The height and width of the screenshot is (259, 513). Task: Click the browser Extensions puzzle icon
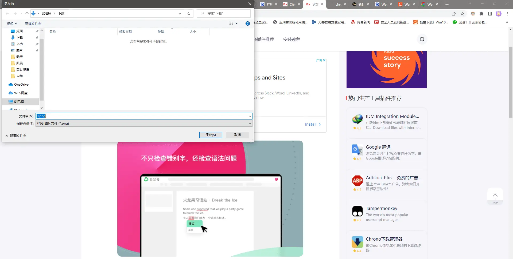481,14
